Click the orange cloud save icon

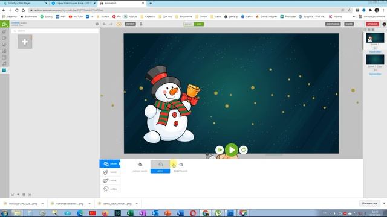tap(119, 24)
